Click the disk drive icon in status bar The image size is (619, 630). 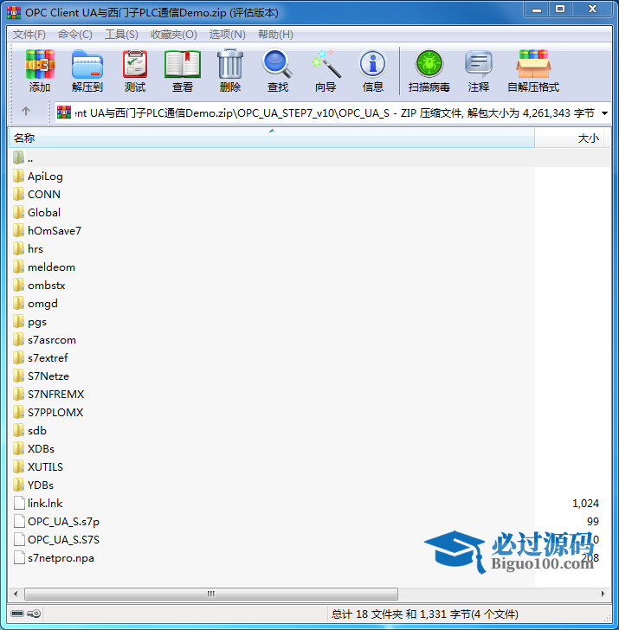17,614
